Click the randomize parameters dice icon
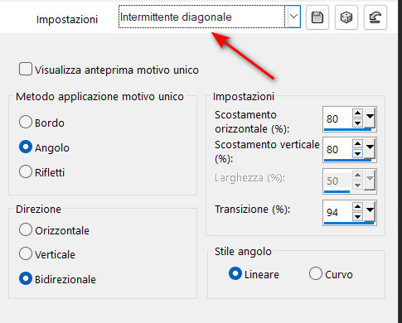402x323 pixels. [x=346, y=17]
